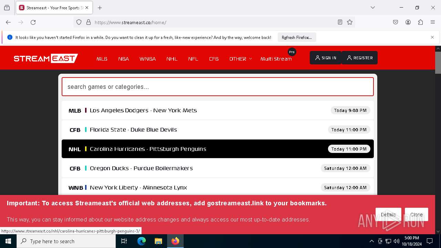
Task: Show site security padlock info
Action: [x=89, y=22]
